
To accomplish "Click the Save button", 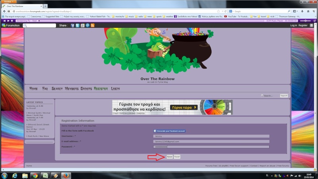I will 170,157.
